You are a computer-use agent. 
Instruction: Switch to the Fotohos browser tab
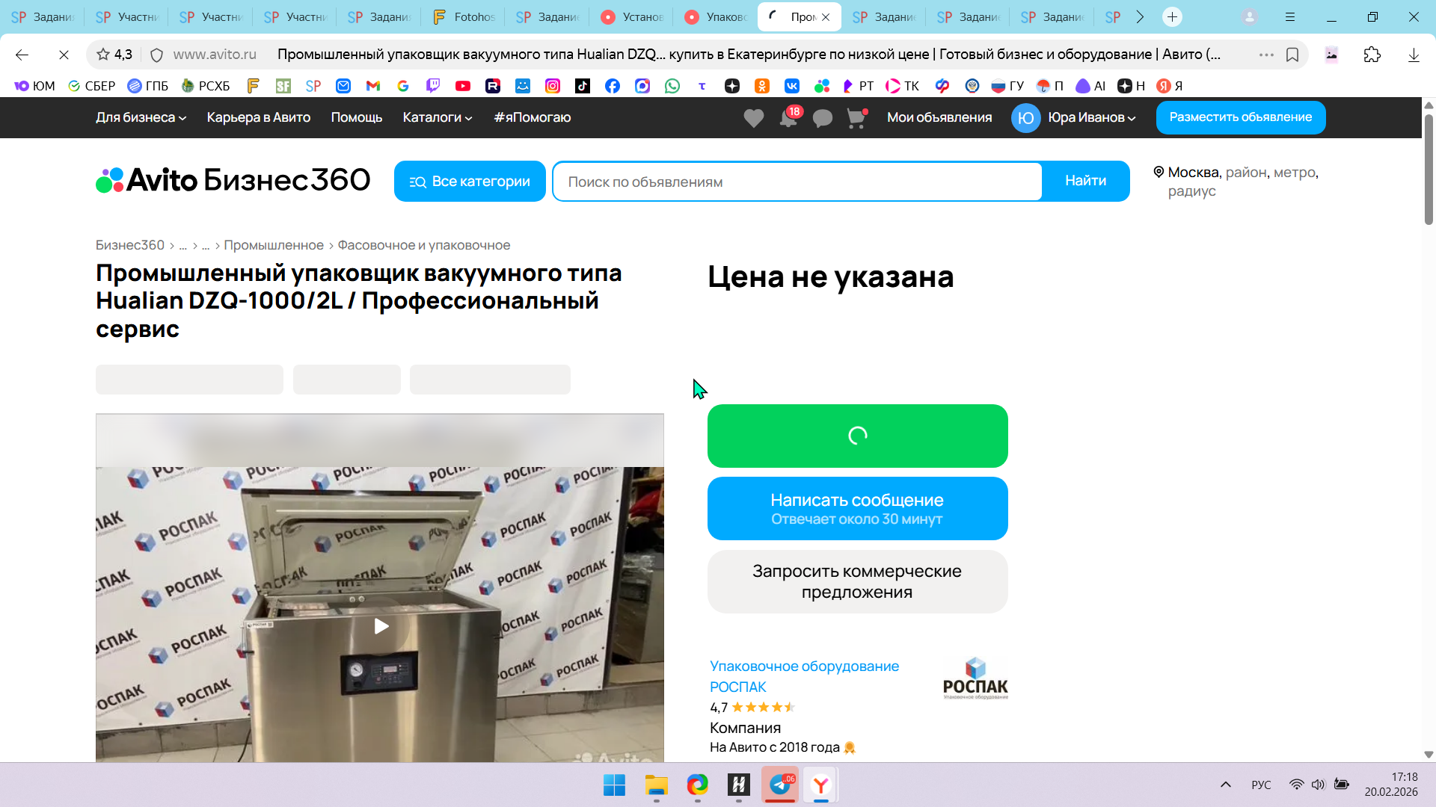click(x=464, y=16)
